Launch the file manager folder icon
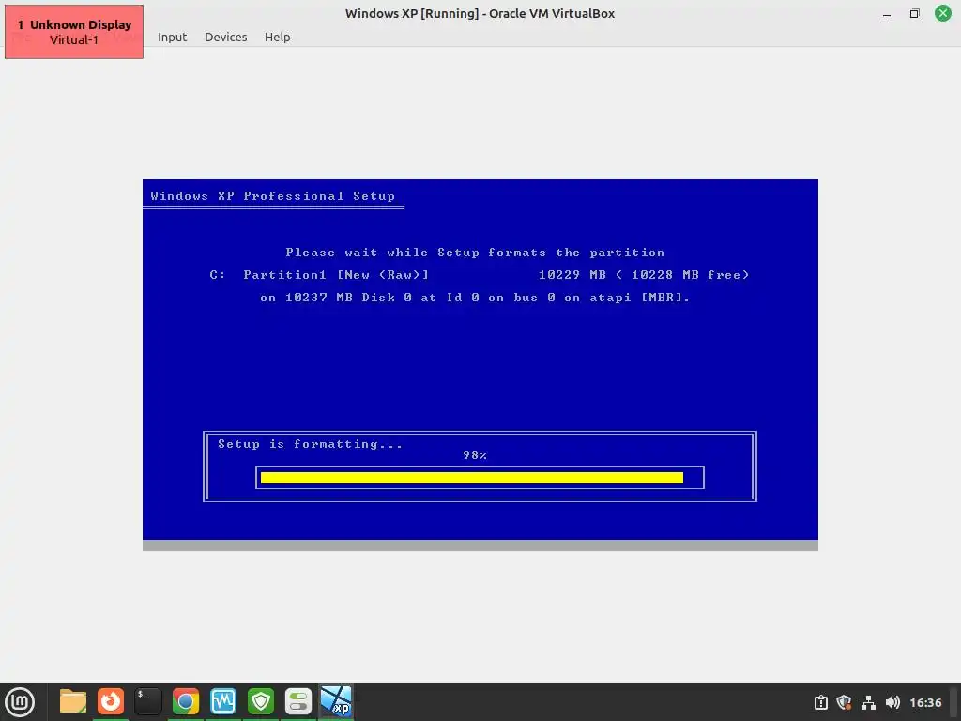Screen dimensions: 961x721 tap(73, 701)
